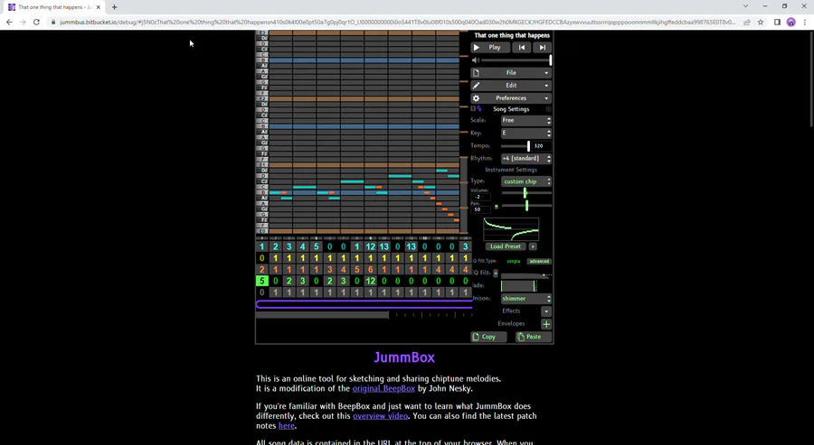The image size is (814, 445).
Task: Open the browser three-dot menu
Action: click(x=805, y=23)
